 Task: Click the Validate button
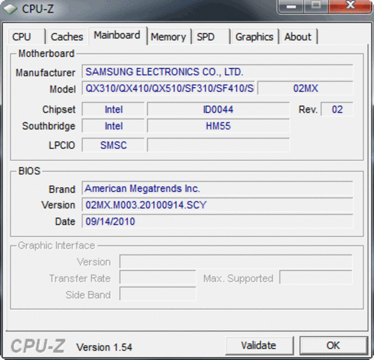pos(259,345)
